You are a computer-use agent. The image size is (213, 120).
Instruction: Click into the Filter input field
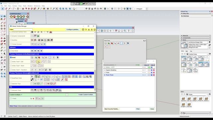pyautogui.click(x=23, y=30)
